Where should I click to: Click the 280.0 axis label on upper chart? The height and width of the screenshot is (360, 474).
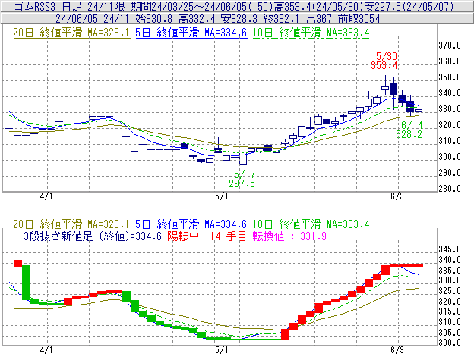pos(450,189)
